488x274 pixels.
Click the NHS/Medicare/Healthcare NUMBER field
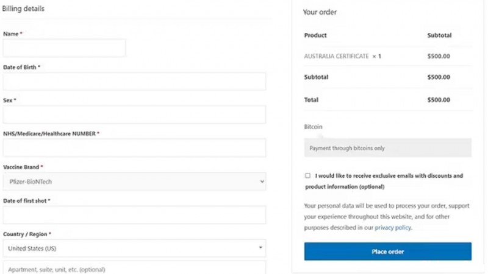pos(134,148)
